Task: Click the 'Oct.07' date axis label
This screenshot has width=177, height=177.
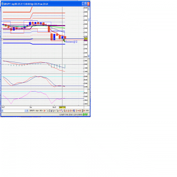Action: [3, 107]
